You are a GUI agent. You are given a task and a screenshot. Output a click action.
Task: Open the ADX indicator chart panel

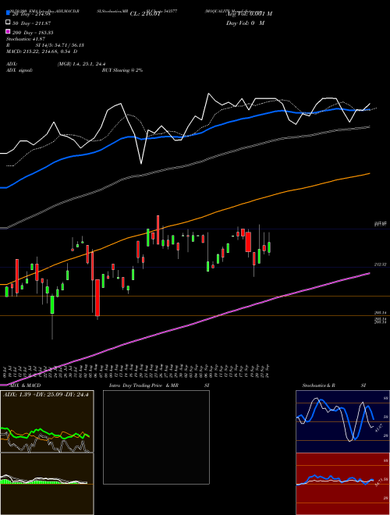click(47, 421)
